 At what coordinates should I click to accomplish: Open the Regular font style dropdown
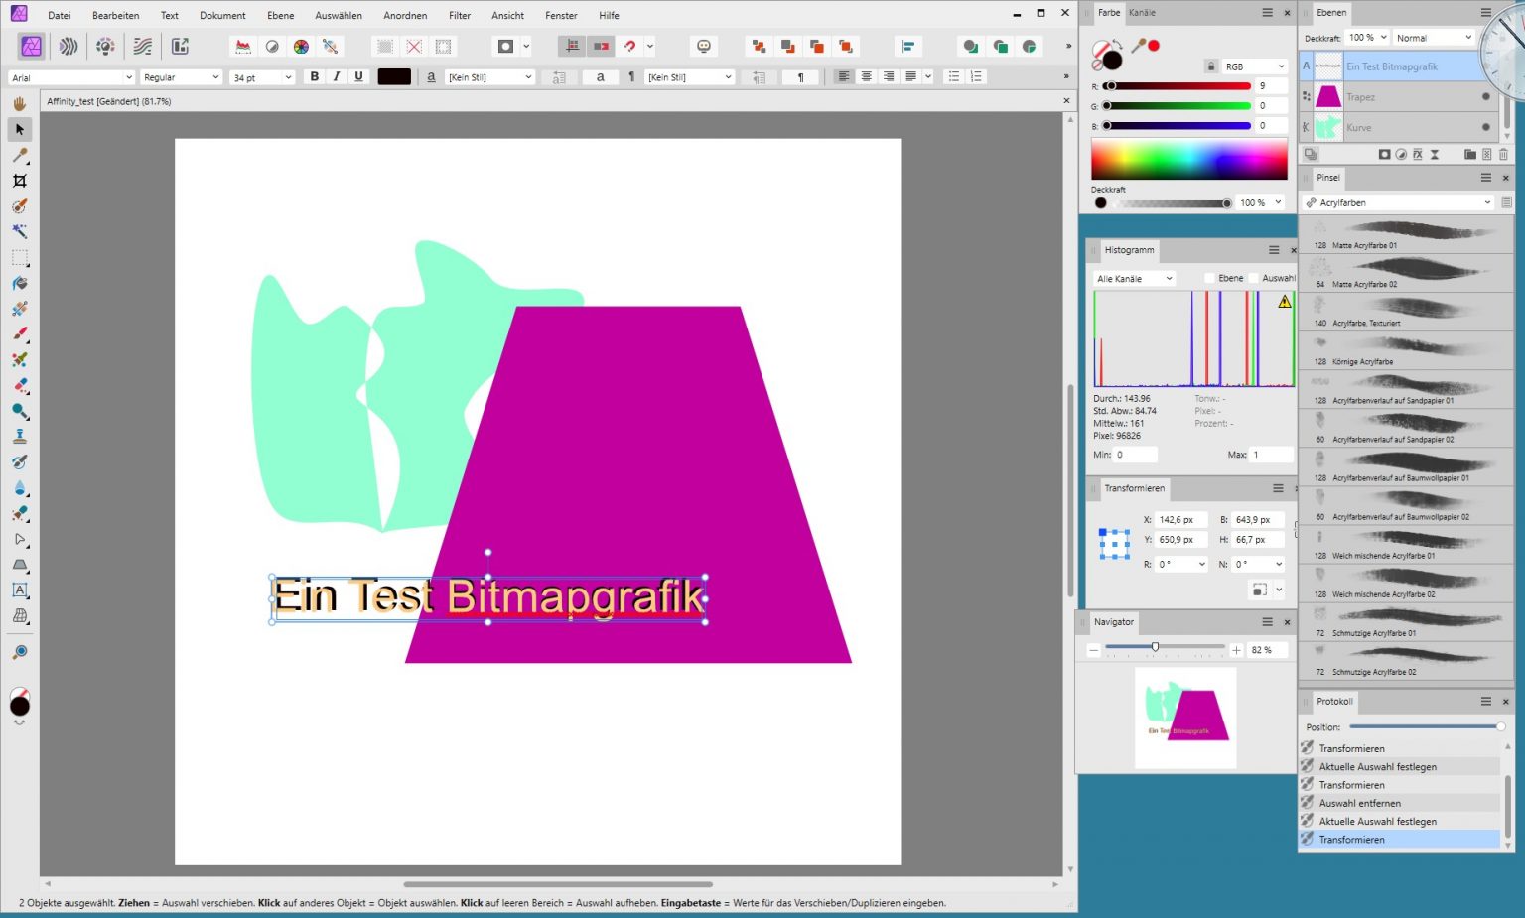(181, 77)
